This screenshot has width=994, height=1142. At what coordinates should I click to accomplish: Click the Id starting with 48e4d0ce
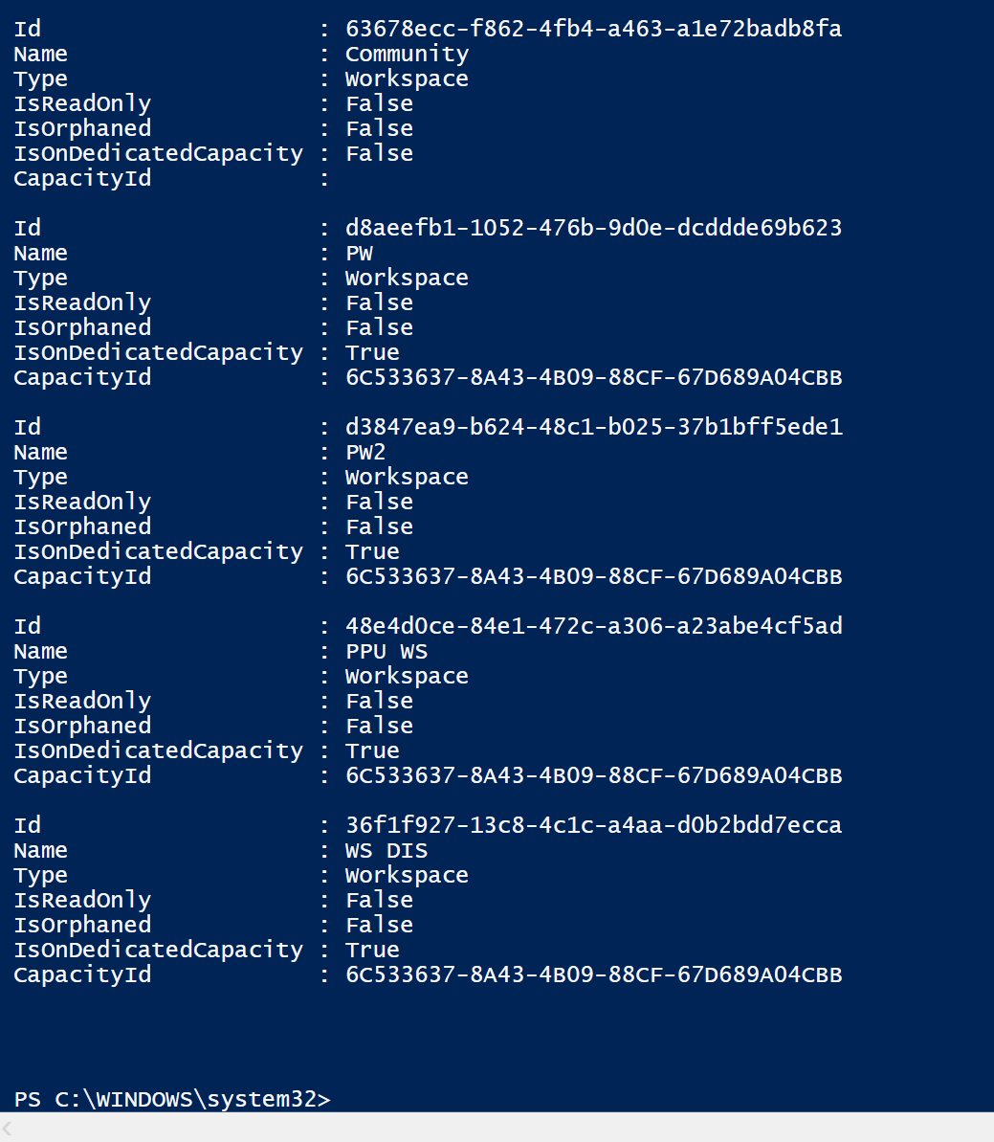click(x=593, y=626)
